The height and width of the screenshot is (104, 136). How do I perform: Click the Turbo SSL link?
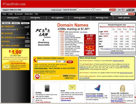pos(120,99)
